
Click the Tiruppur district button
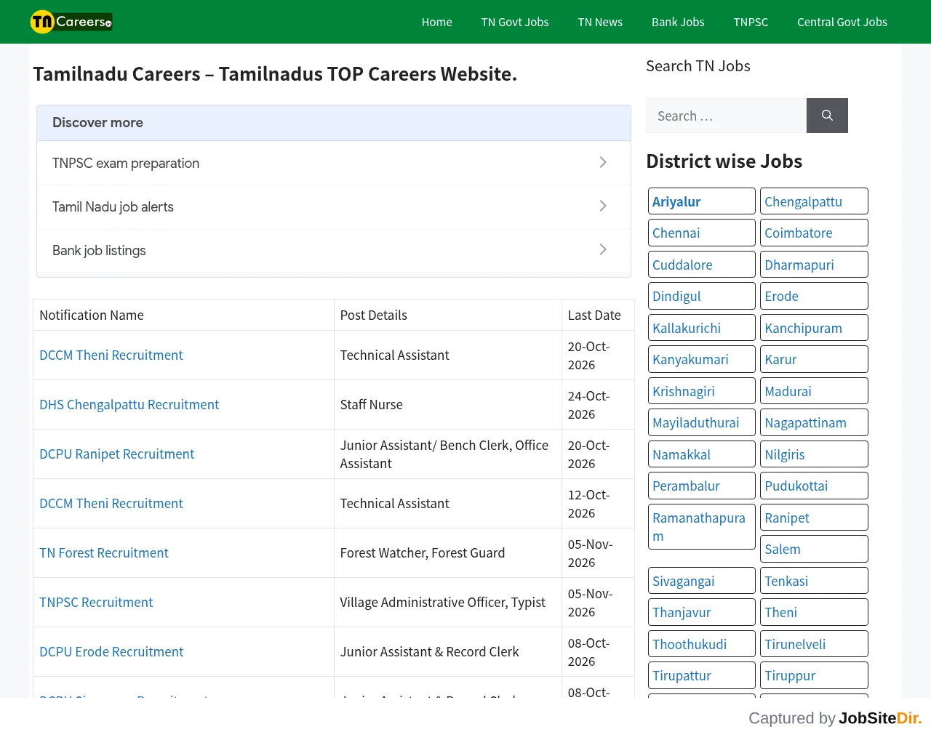tap(814, 675)
